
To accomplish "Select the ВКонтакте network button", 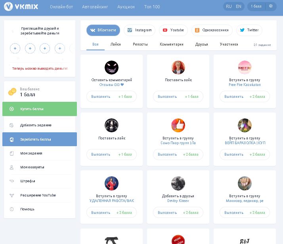I will point(103,30).
